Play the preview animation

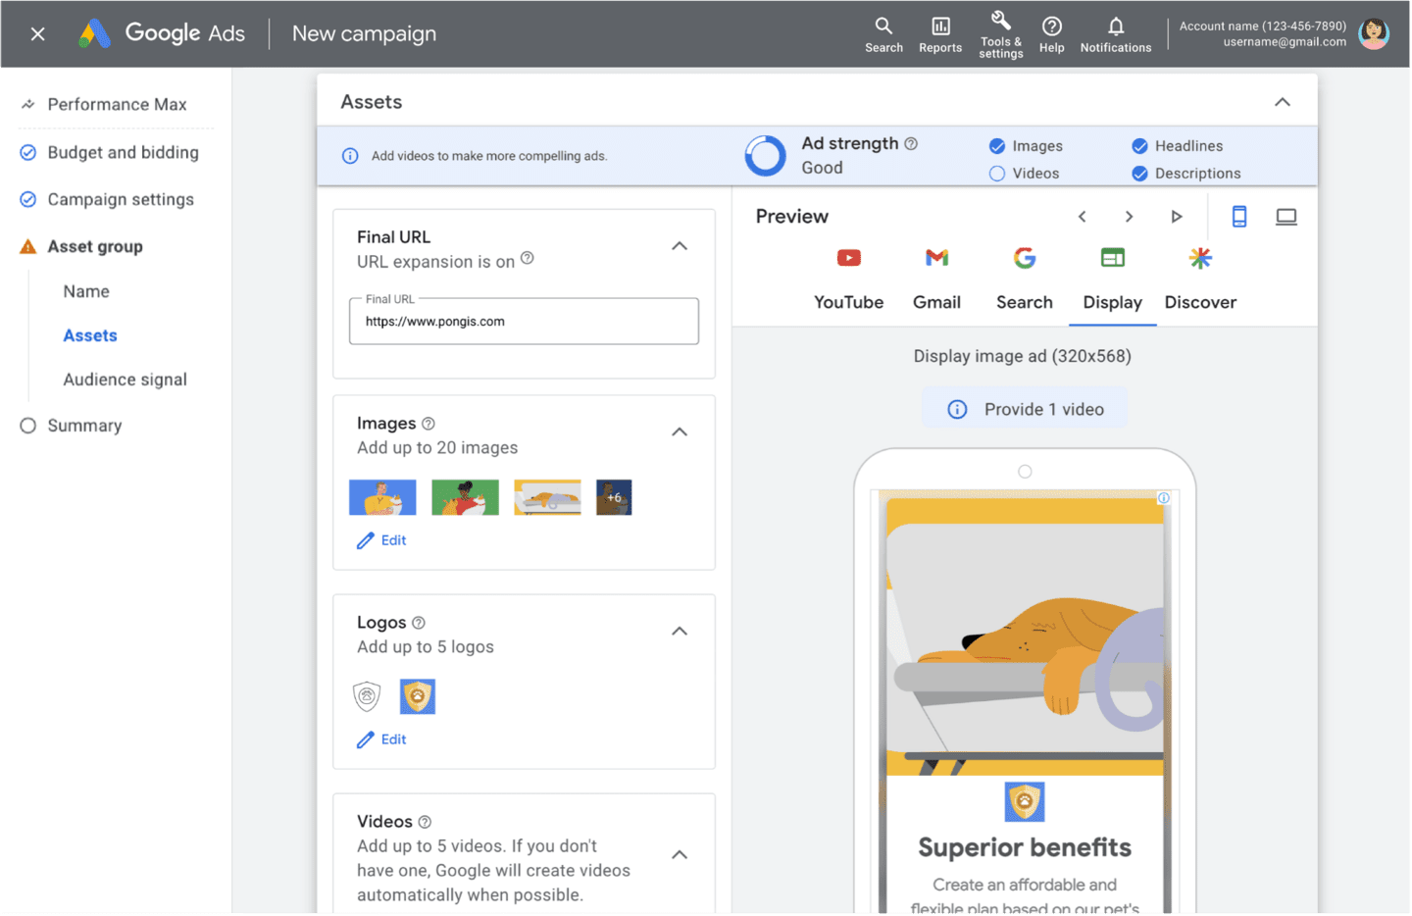[1177, 217]
